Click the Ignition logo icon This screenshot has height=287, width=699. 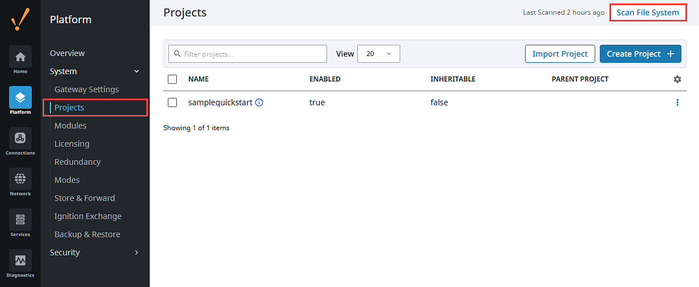(x=20, y=20)
